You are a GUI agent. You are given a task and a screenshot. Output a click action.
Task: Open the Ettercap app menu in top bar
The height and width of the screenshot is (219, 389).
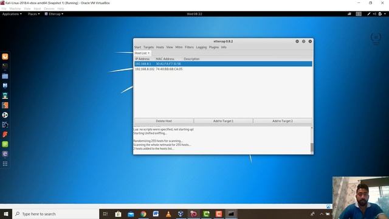(54, 14)
